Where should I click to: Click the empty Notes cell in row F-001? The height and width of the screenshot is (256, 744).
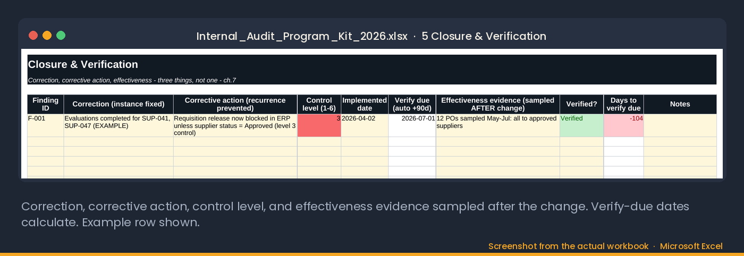(680, 125)
